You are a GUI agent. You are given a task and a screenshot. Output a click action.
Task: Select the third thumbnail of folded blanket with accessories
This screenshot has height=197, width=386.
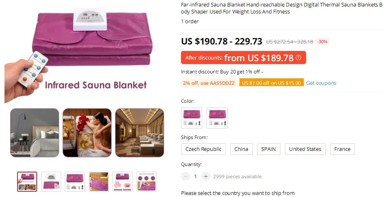pos(75,182)
